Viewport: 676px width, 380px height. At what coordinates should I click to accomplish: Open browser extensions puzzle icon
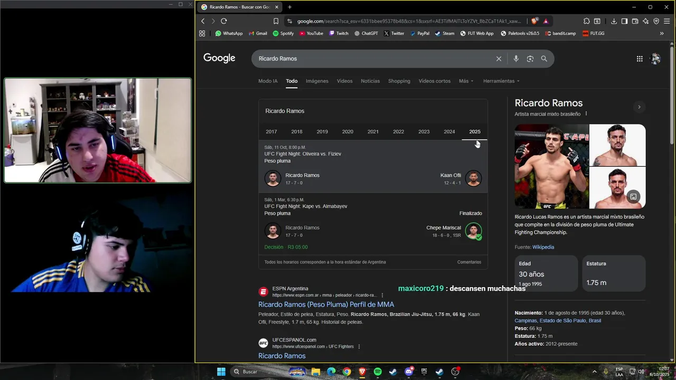click(x=587, y=21)
